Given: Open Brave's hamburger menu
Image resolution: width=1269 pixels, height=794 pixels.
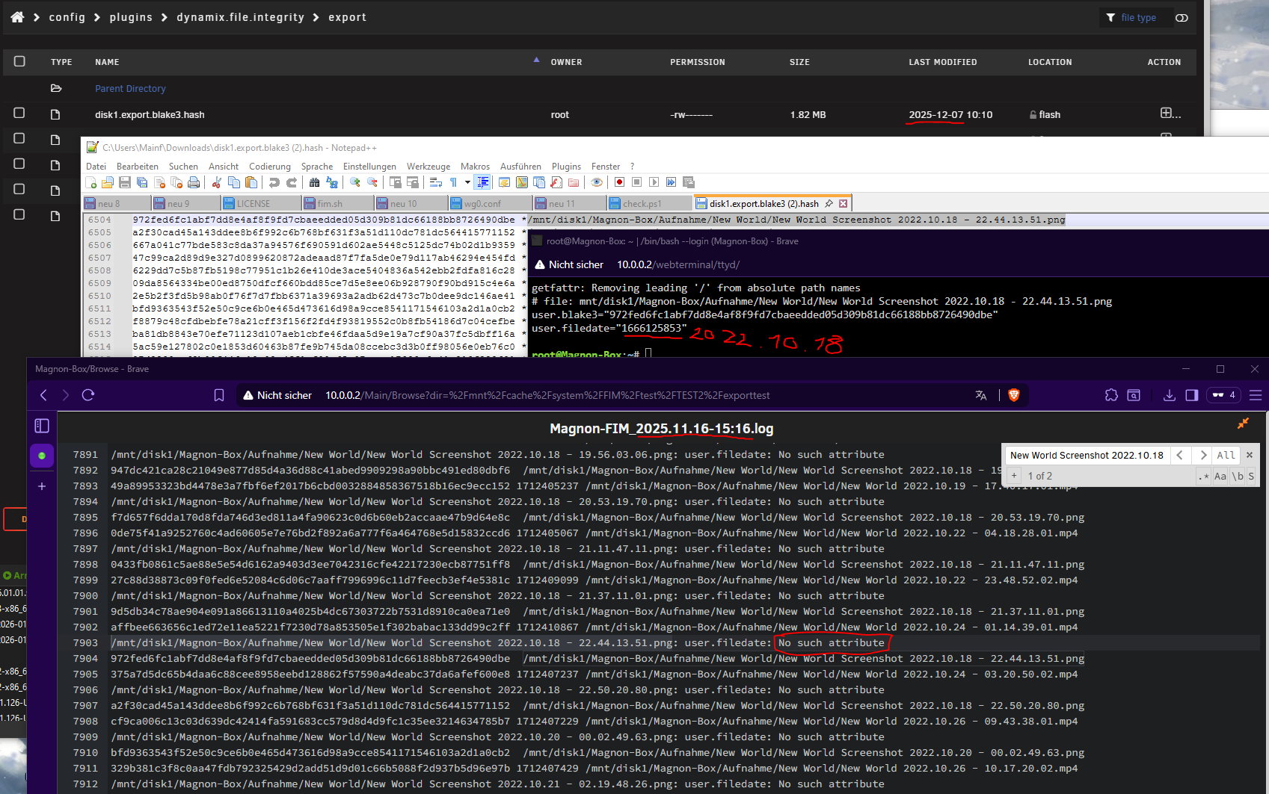Looking at the screenshot, I should [1256, 395].
